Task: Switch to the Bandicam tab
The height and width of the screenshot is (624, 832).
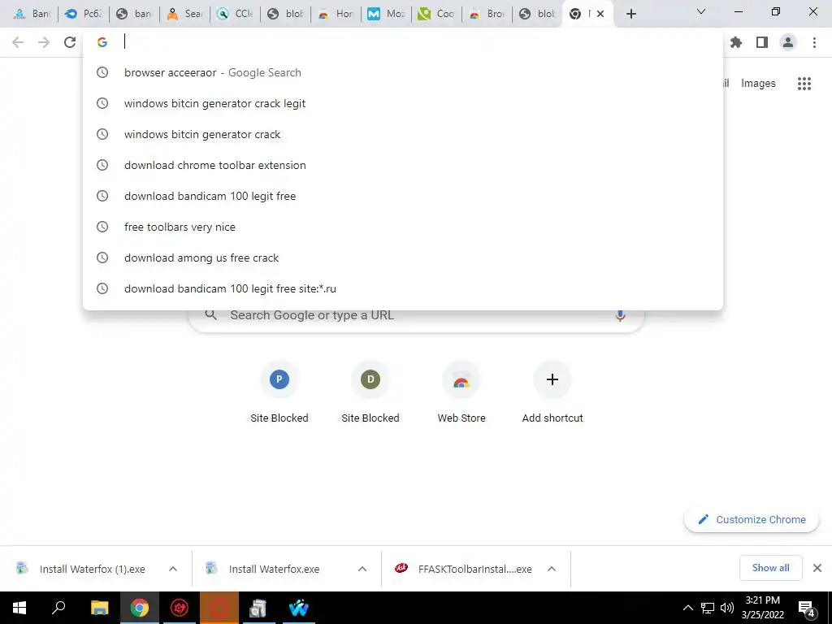Action: (32, 14)
